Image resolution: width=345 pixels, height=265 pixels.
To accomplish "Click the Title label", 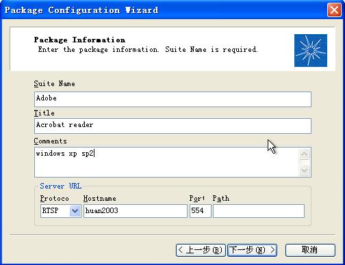I will [x=44, y=113].
